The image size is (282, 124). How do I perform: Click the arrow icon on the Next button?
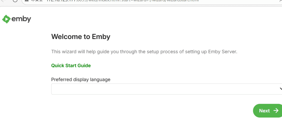point(276,111)
